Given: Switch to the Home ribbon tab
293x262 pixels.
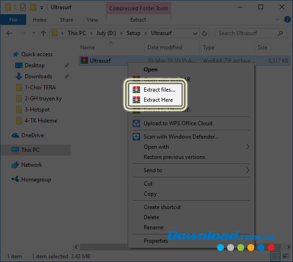Looking at the screenshot, I should click(x=40, y=20).
